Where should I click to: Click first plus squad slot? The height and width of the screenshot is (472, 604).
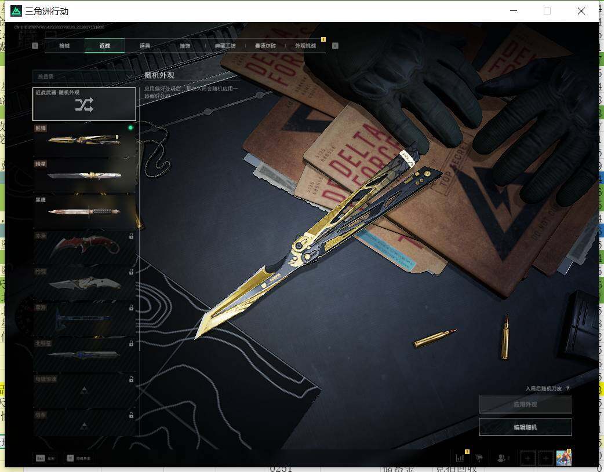[x=527, y=458]
